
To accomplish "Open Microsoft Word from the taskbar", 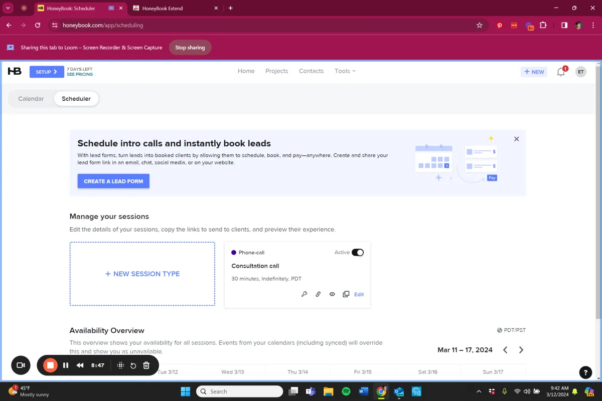I will click(x=364, y=391).
